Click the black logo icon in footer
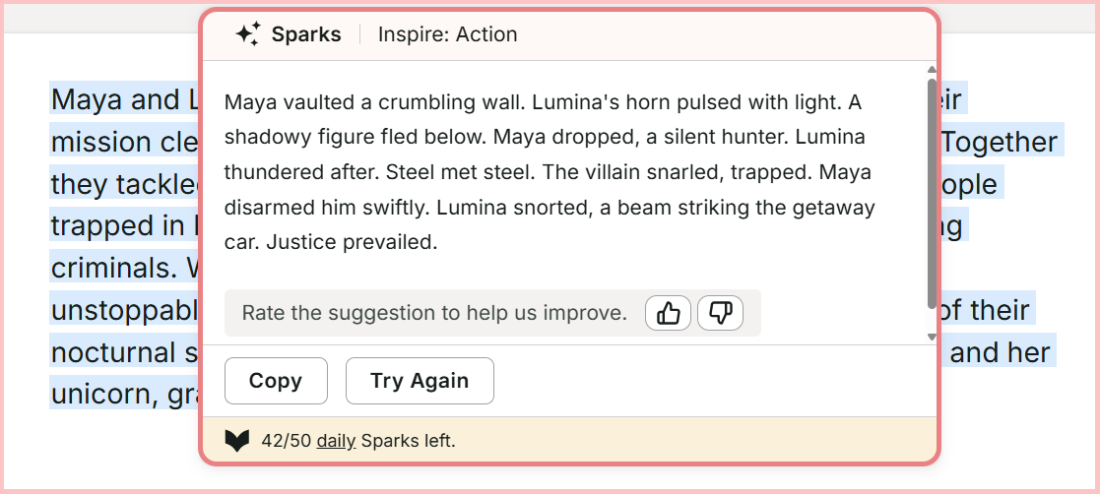 [x=237, y=441]
